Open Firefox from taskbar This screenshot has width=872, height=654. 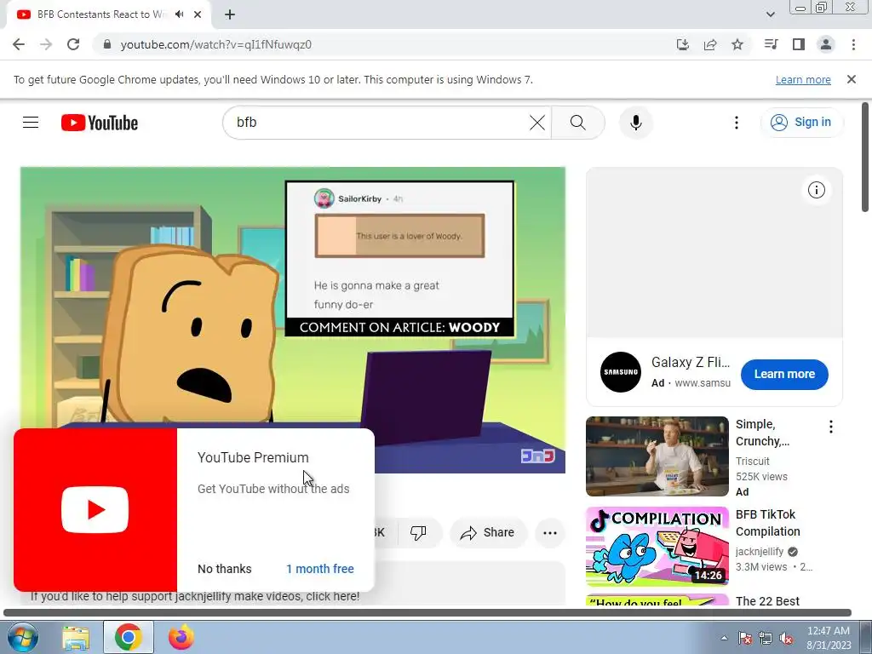pos(181,637)
